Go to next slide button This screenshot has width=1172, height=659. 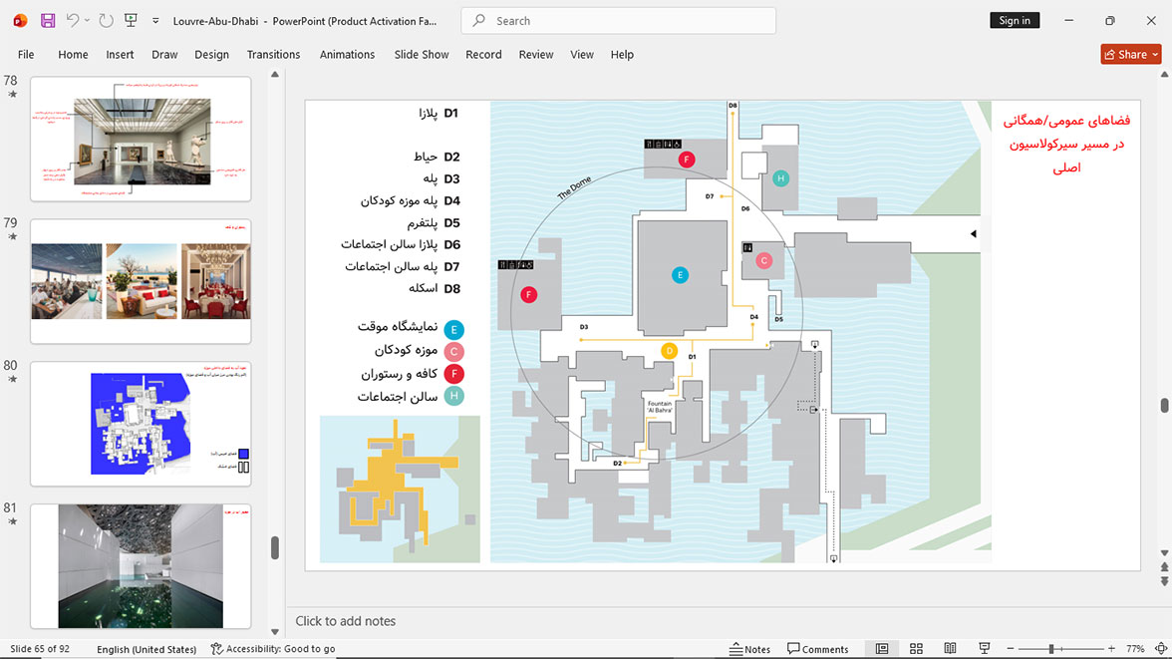click(x=1164, y=581)
